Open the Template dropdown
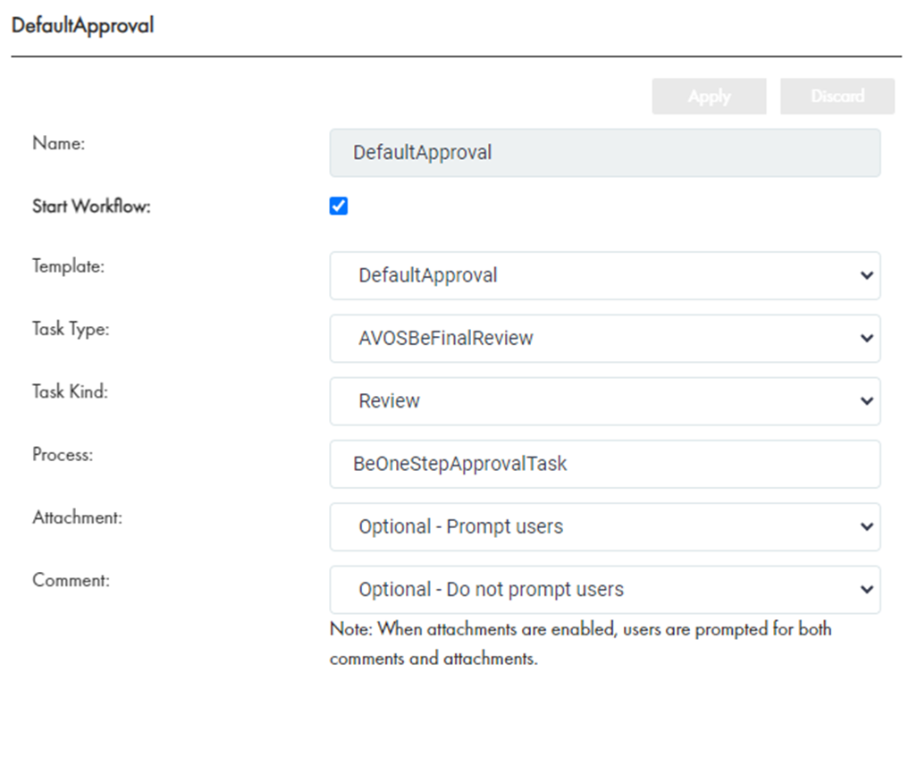 [x=604, y=276]
